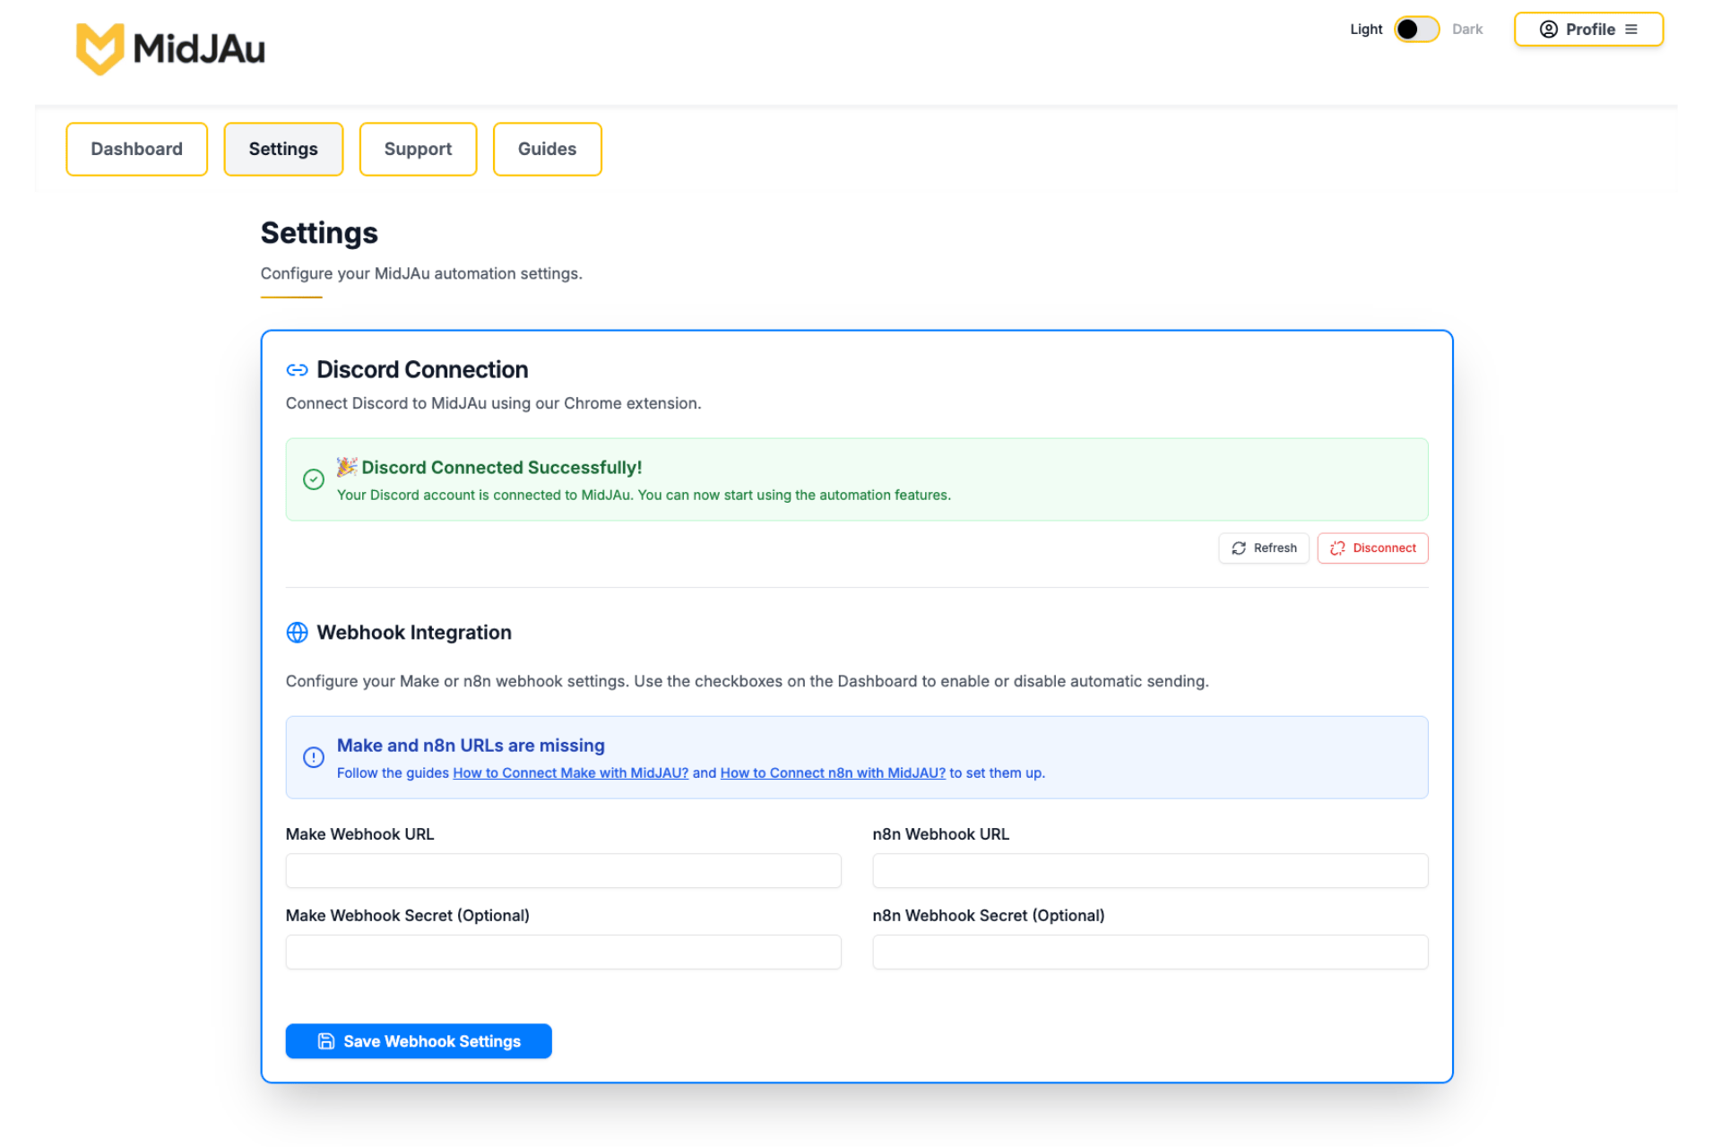Open the Profile menu

[x=1588, y=29]
